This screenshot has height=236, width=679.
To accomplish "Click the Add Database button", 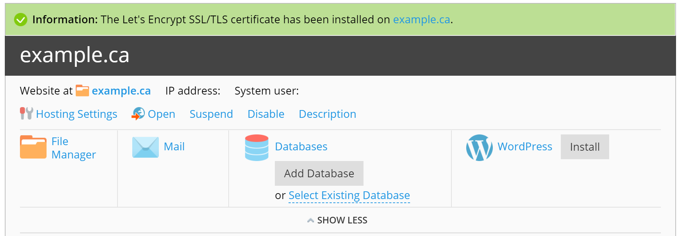I will tap(319, 173).
